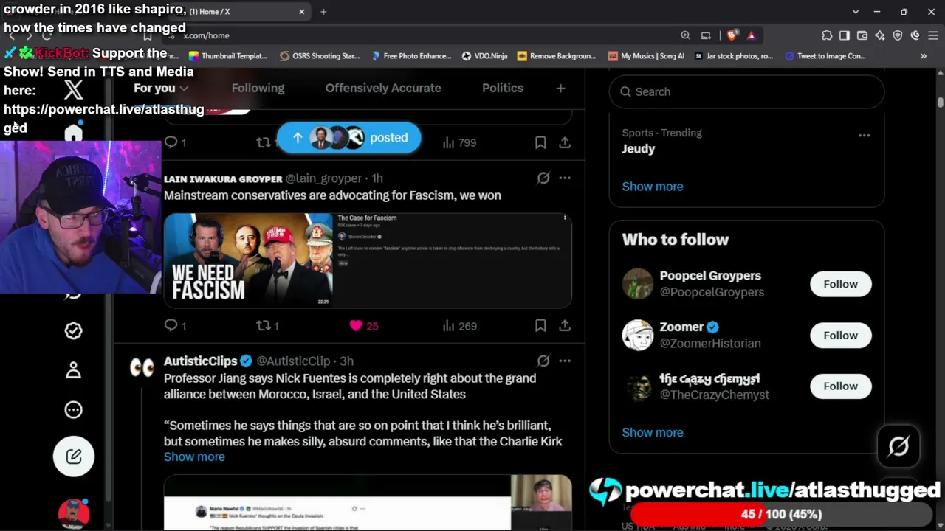Image resolution: width=945 pixels, height=531 pixels.
Task: Open the Profile icon in the sidebar
Action: coord(73,370)
